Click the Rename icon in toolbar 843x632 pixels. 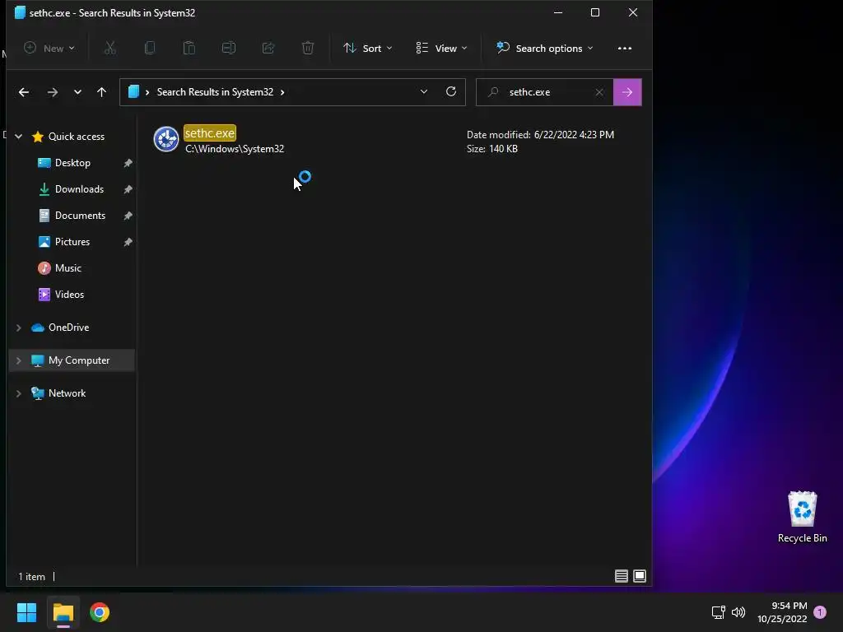click(229, 49)
